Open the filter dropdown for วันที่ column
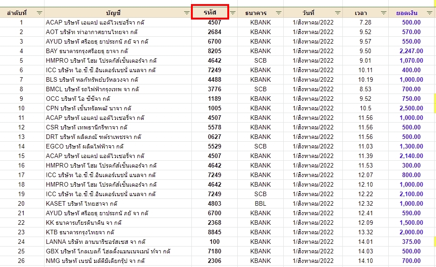This screenshot has height=267, width=436. point(338,13)
